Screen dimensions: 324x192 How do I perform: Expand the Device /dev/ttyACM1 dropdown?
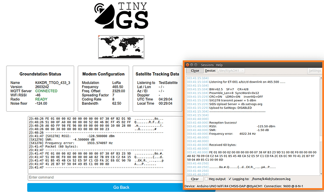tap(231, 71)
